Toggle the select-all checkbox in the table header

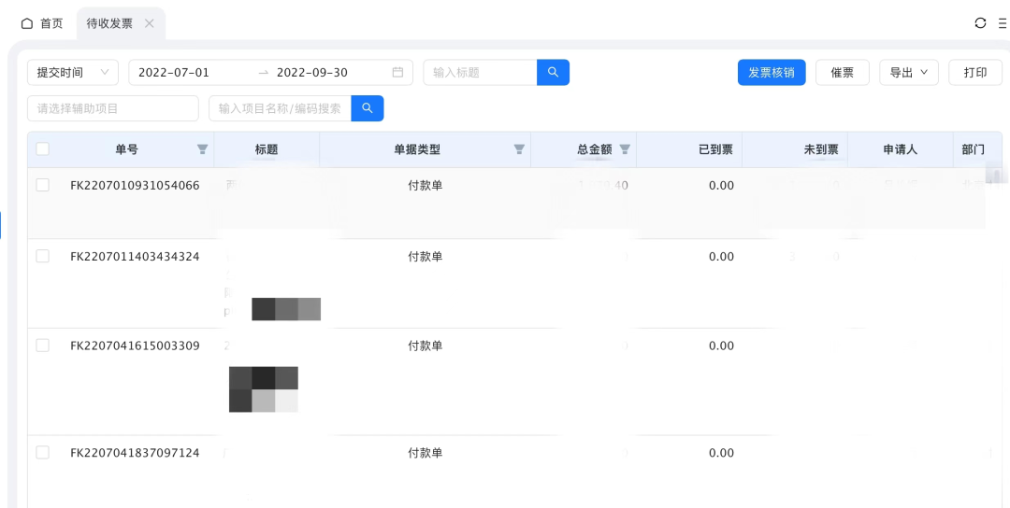point(43,149)
